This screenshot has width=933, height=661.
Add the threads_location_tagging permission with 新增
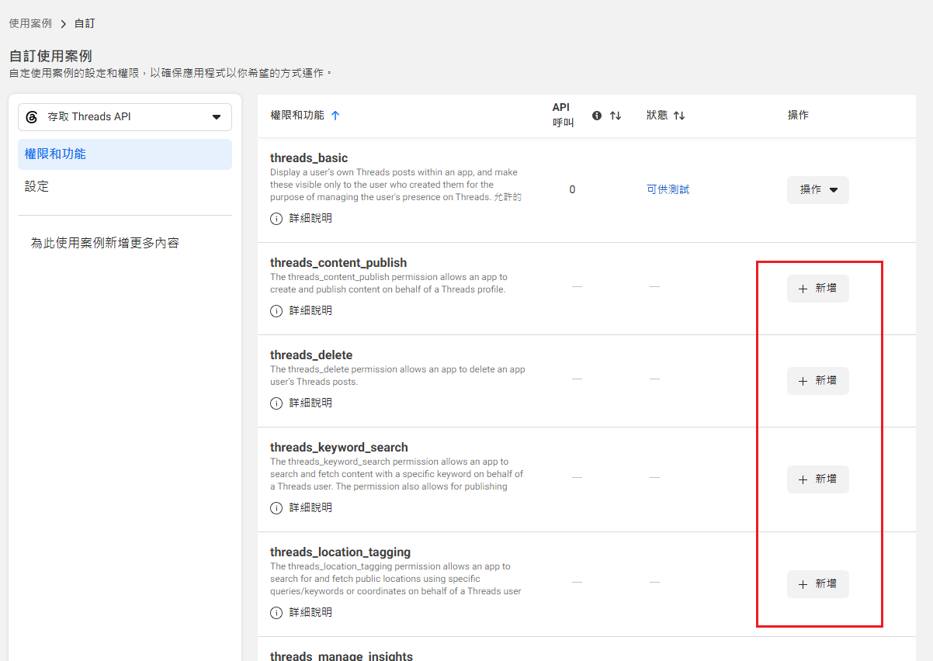click(818, 584)
